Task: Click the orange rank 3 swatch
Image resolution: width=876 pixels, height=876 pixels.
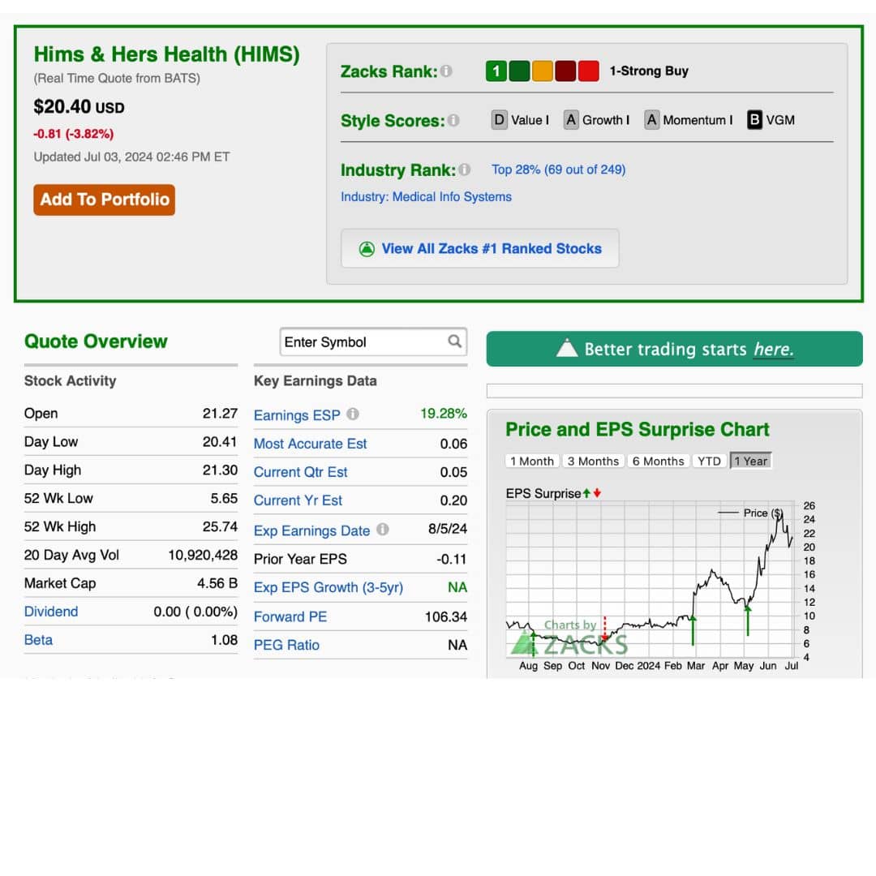Action: (x=543, y=71)
